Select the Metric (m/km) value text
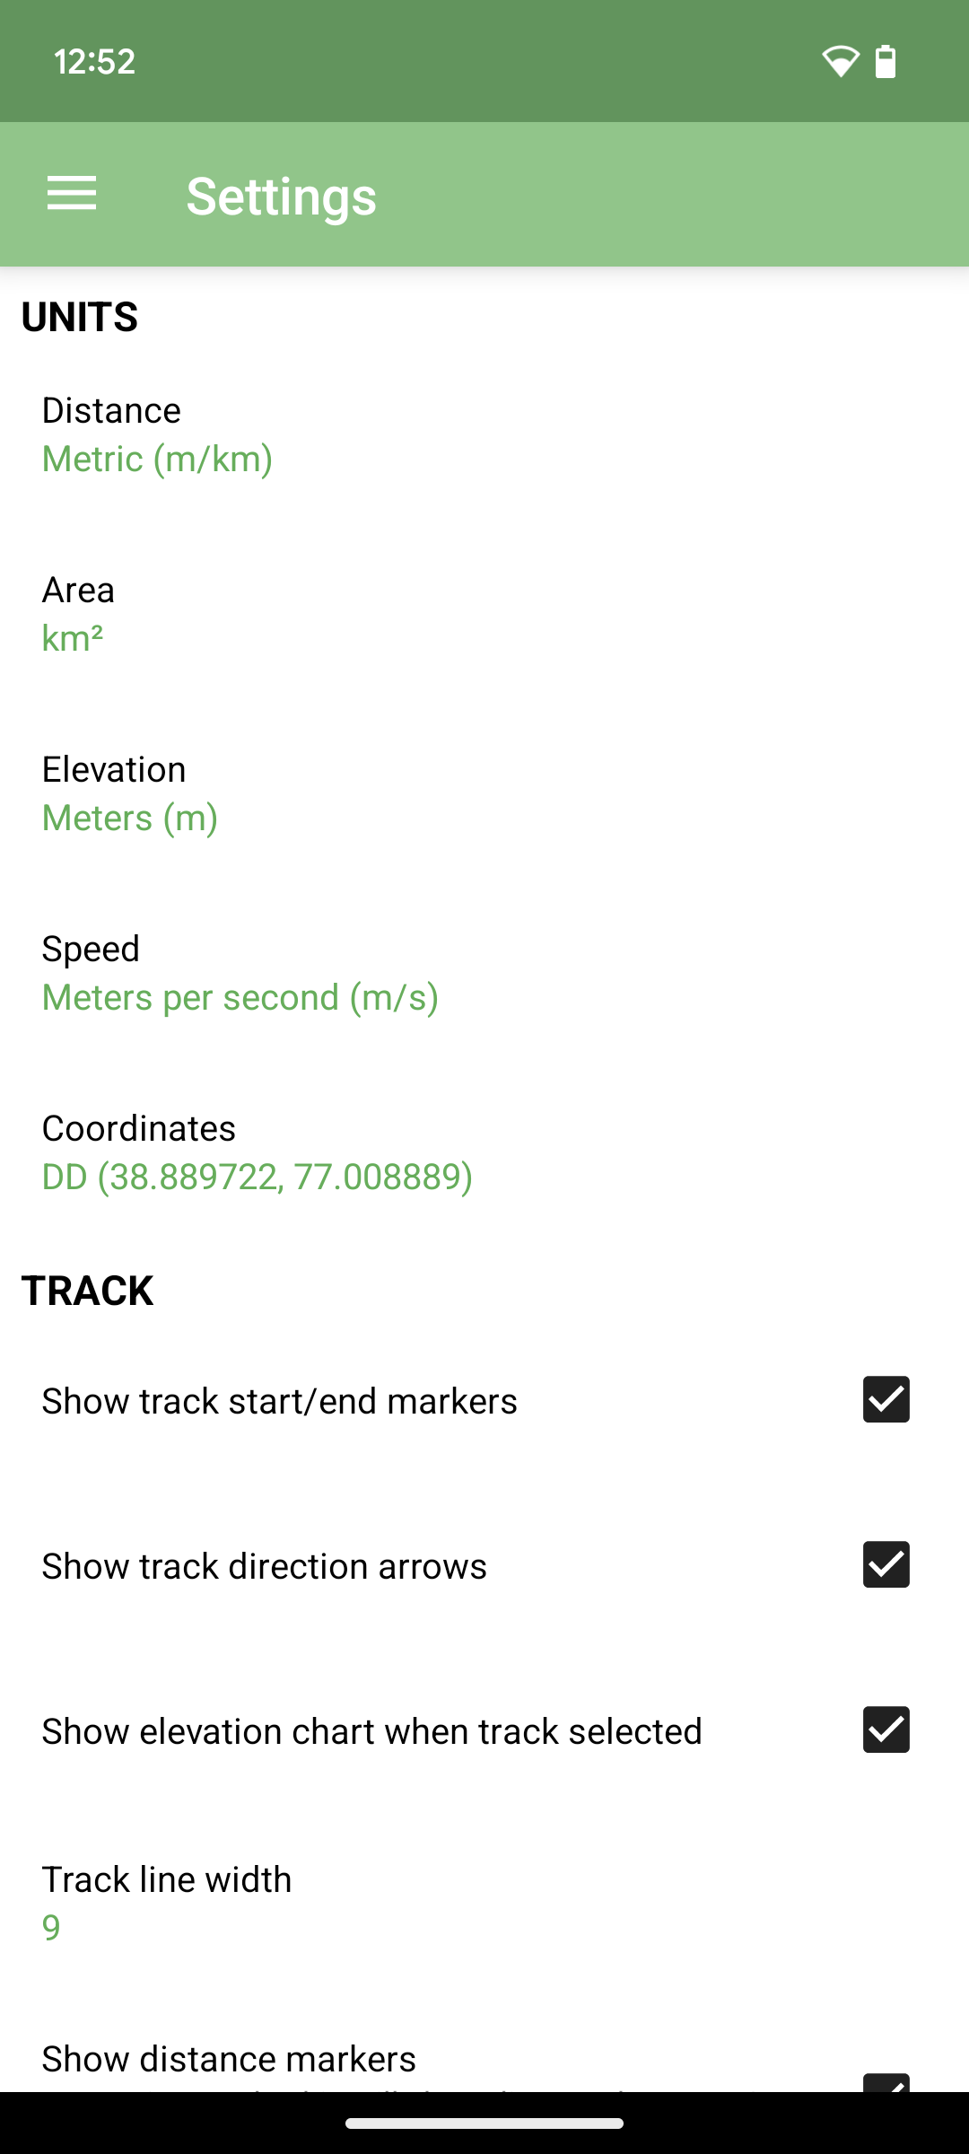Image resolution: width=969 pixels, height=2154 pixels. [157, 458]
